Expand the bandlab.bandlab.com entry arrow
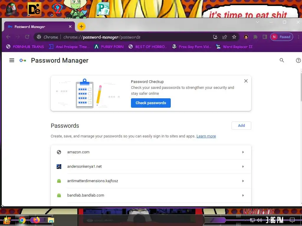Screen dimensions: 302x226 coord(243,195)
